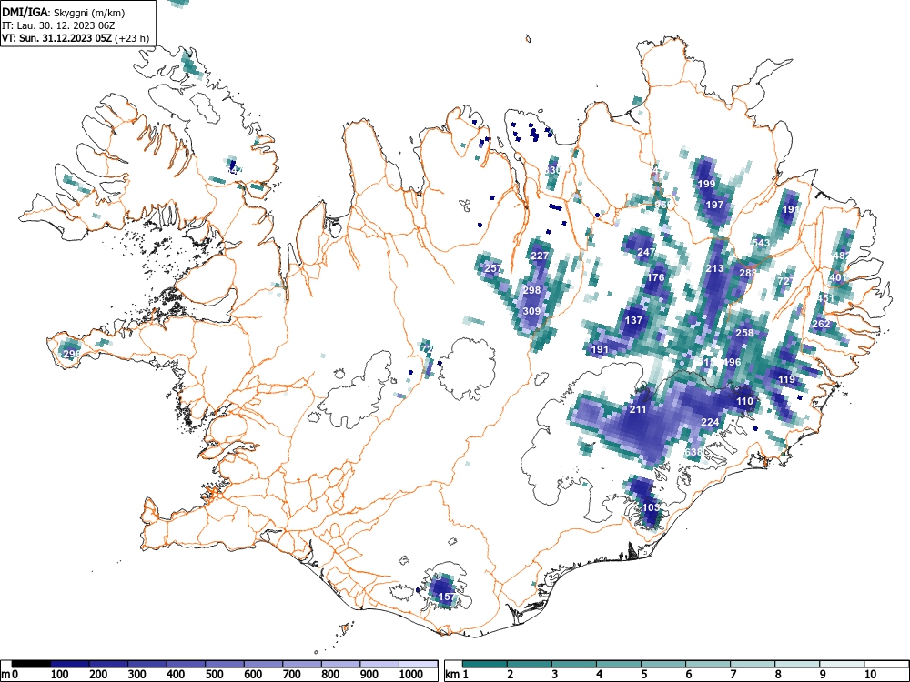This screenshot has height=682, width=910.
Task: Click the 5–6 km teal legend swatch
Action: [x=663, y=664]
